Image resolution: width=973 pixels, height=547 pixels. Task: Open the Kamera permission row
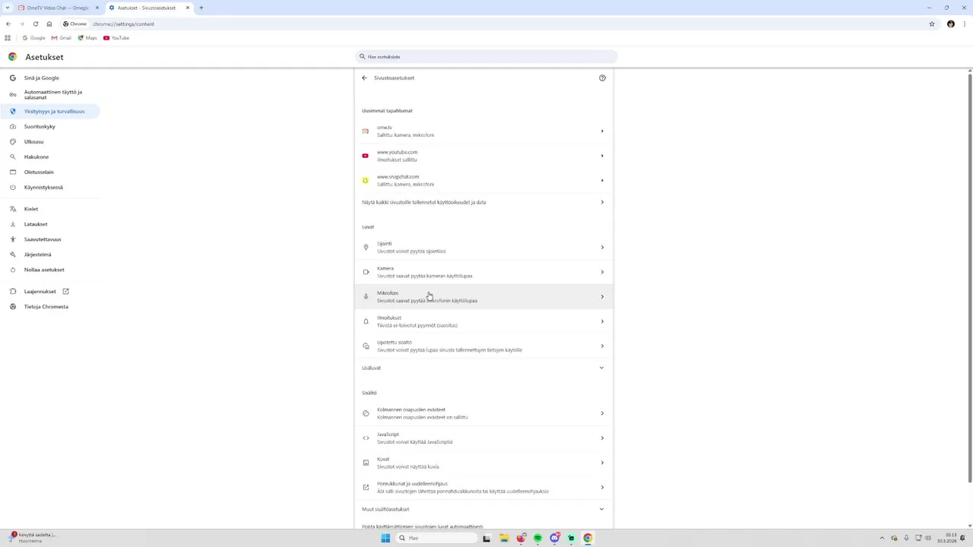click(x=483, y=272)
